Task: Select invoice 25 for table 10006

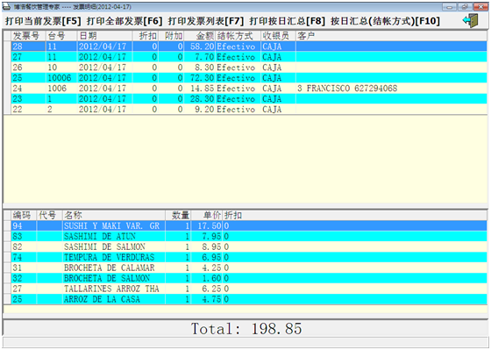Action: pos(249,78)
